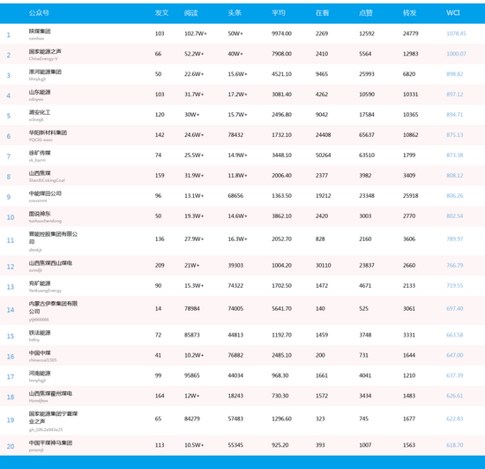Viewport: 485px width, 469px height.
Task: Open the WCI score 719.55 link
Action: pos(455,285)
